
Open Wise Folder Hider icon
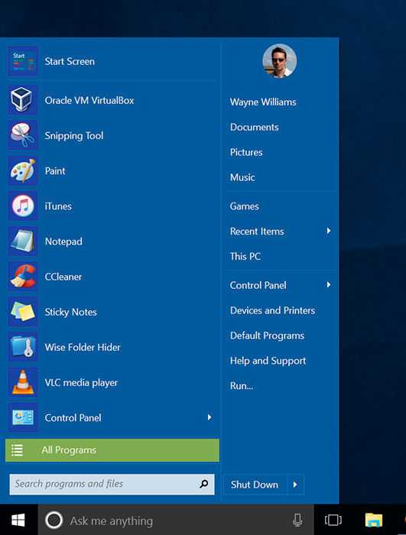[x=22, y=347]
